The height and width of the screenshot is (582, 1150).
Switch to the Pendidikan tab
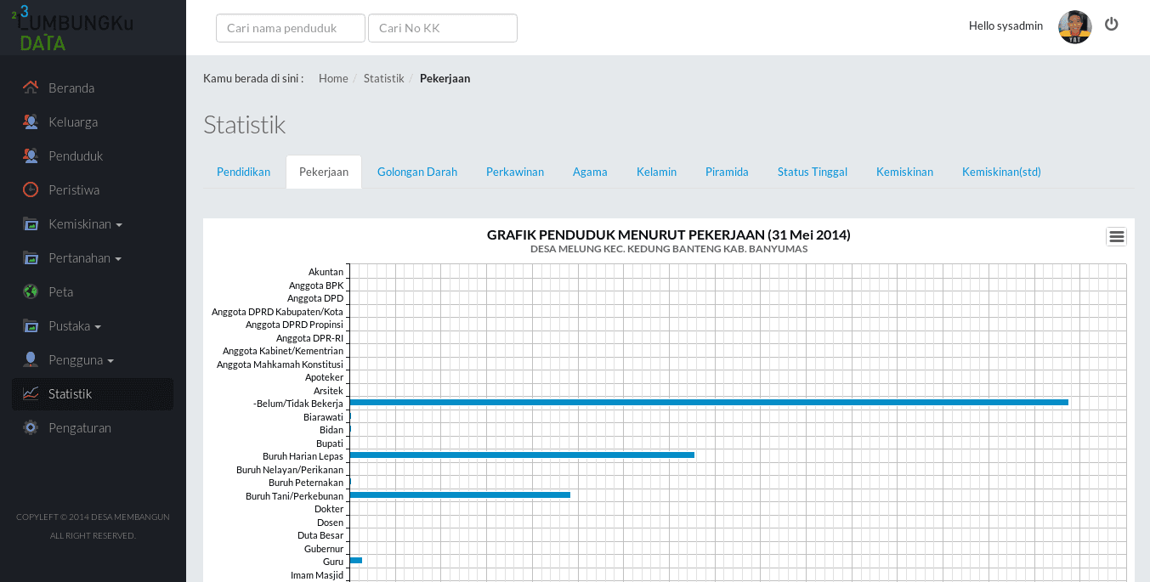click(x=243, y=172)
